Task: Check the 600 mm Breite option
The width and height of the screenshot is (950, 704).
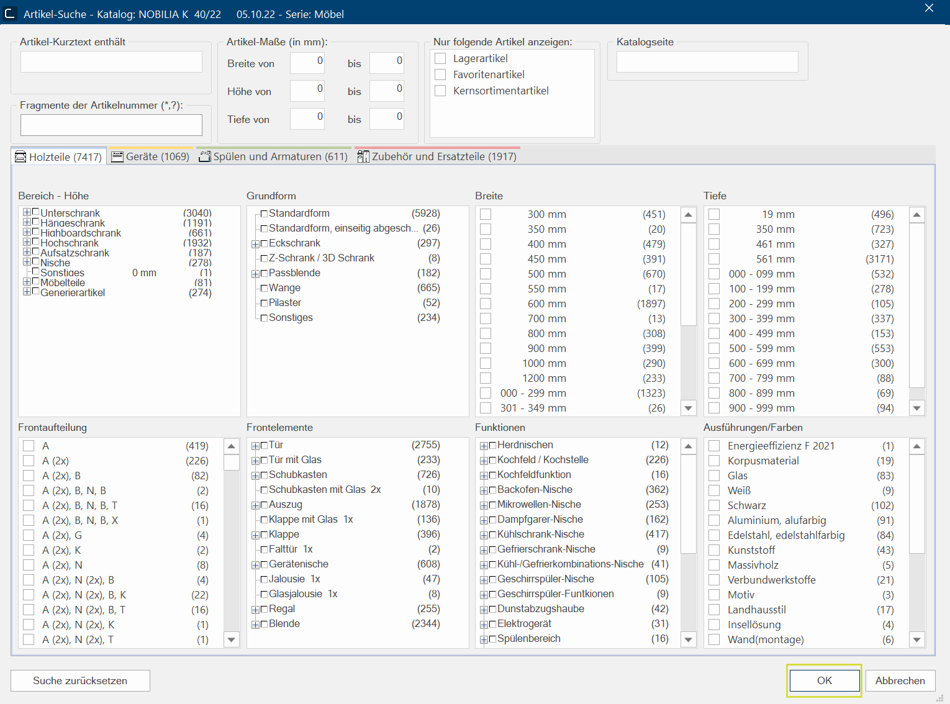Action: tap(486, 304)
